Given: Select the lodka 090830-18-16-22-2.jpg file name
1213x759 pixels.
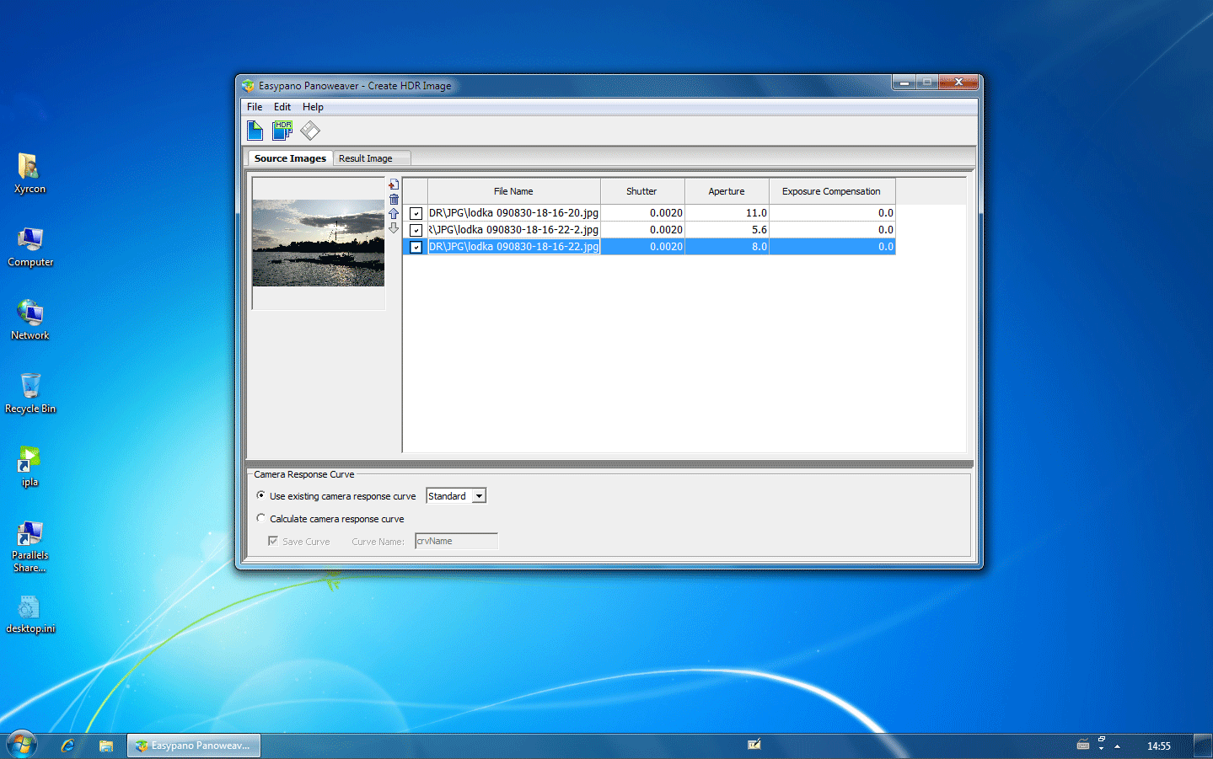Looking at the screenshot, I should coord(514,230).
